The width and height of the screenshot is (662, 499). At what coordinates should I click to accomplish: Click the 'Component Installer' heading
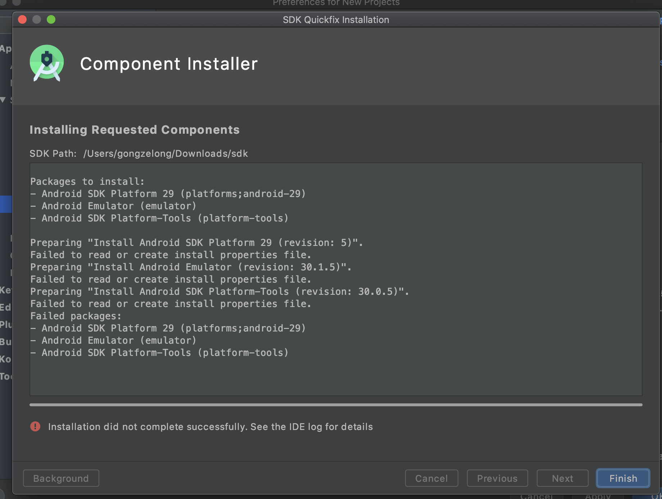point(169,64)
